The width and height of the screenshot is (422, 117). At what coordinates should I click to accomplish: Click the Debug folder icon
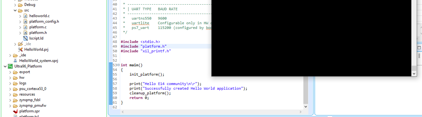point(20,5)
